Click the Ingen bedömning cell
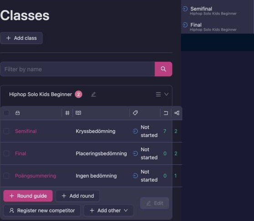The height and width of the screenshot is (221, 254). point(96,176)
